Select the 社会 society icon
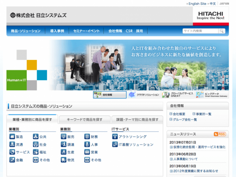This screenshot has height=177, width=236. [36, 144]
